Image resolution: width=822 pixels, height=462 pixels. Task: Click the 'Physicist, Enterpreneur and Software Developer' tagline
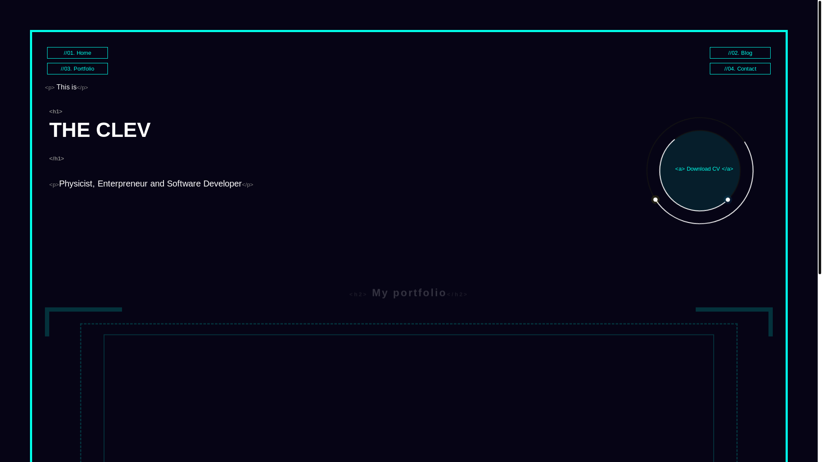tap(150, 184)
